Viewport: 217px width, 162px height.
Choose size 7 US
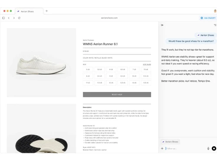(134, 70)
